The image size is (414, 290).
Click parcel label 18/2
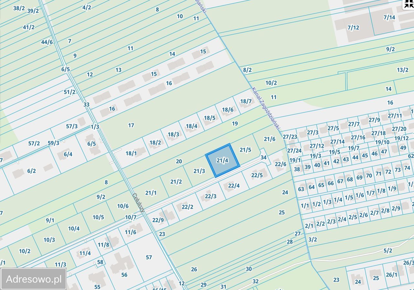155,142
